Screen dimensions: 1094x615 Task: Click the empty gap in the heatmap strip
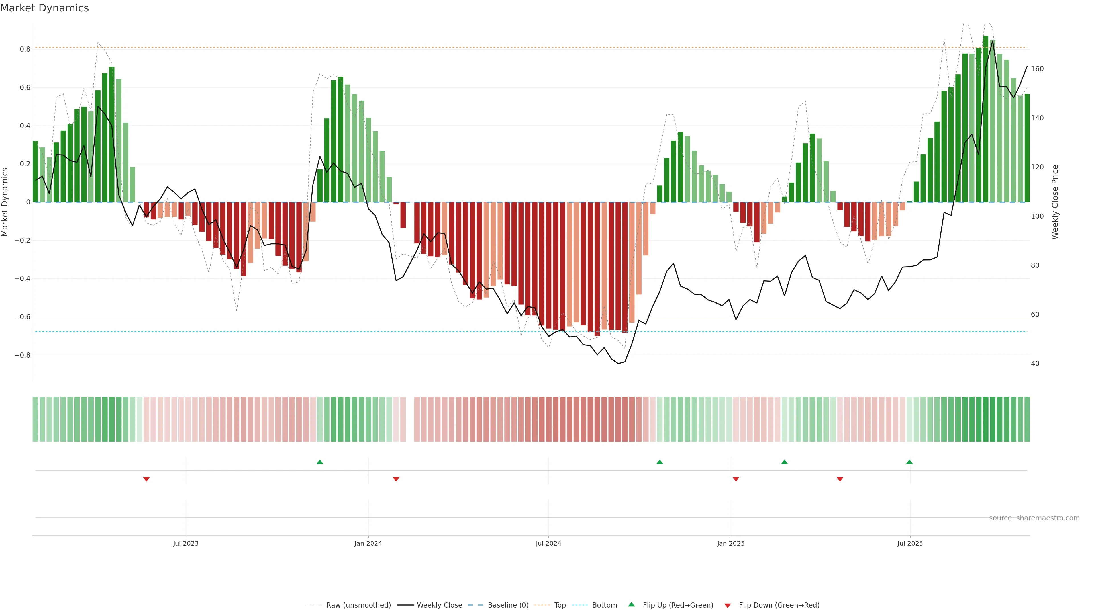pyautogui.click(x=410, y=419)
